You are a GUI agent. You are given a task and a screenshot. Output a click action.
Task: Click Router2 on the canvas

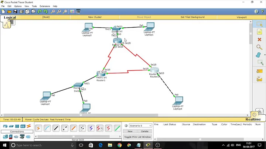(154, 70)
